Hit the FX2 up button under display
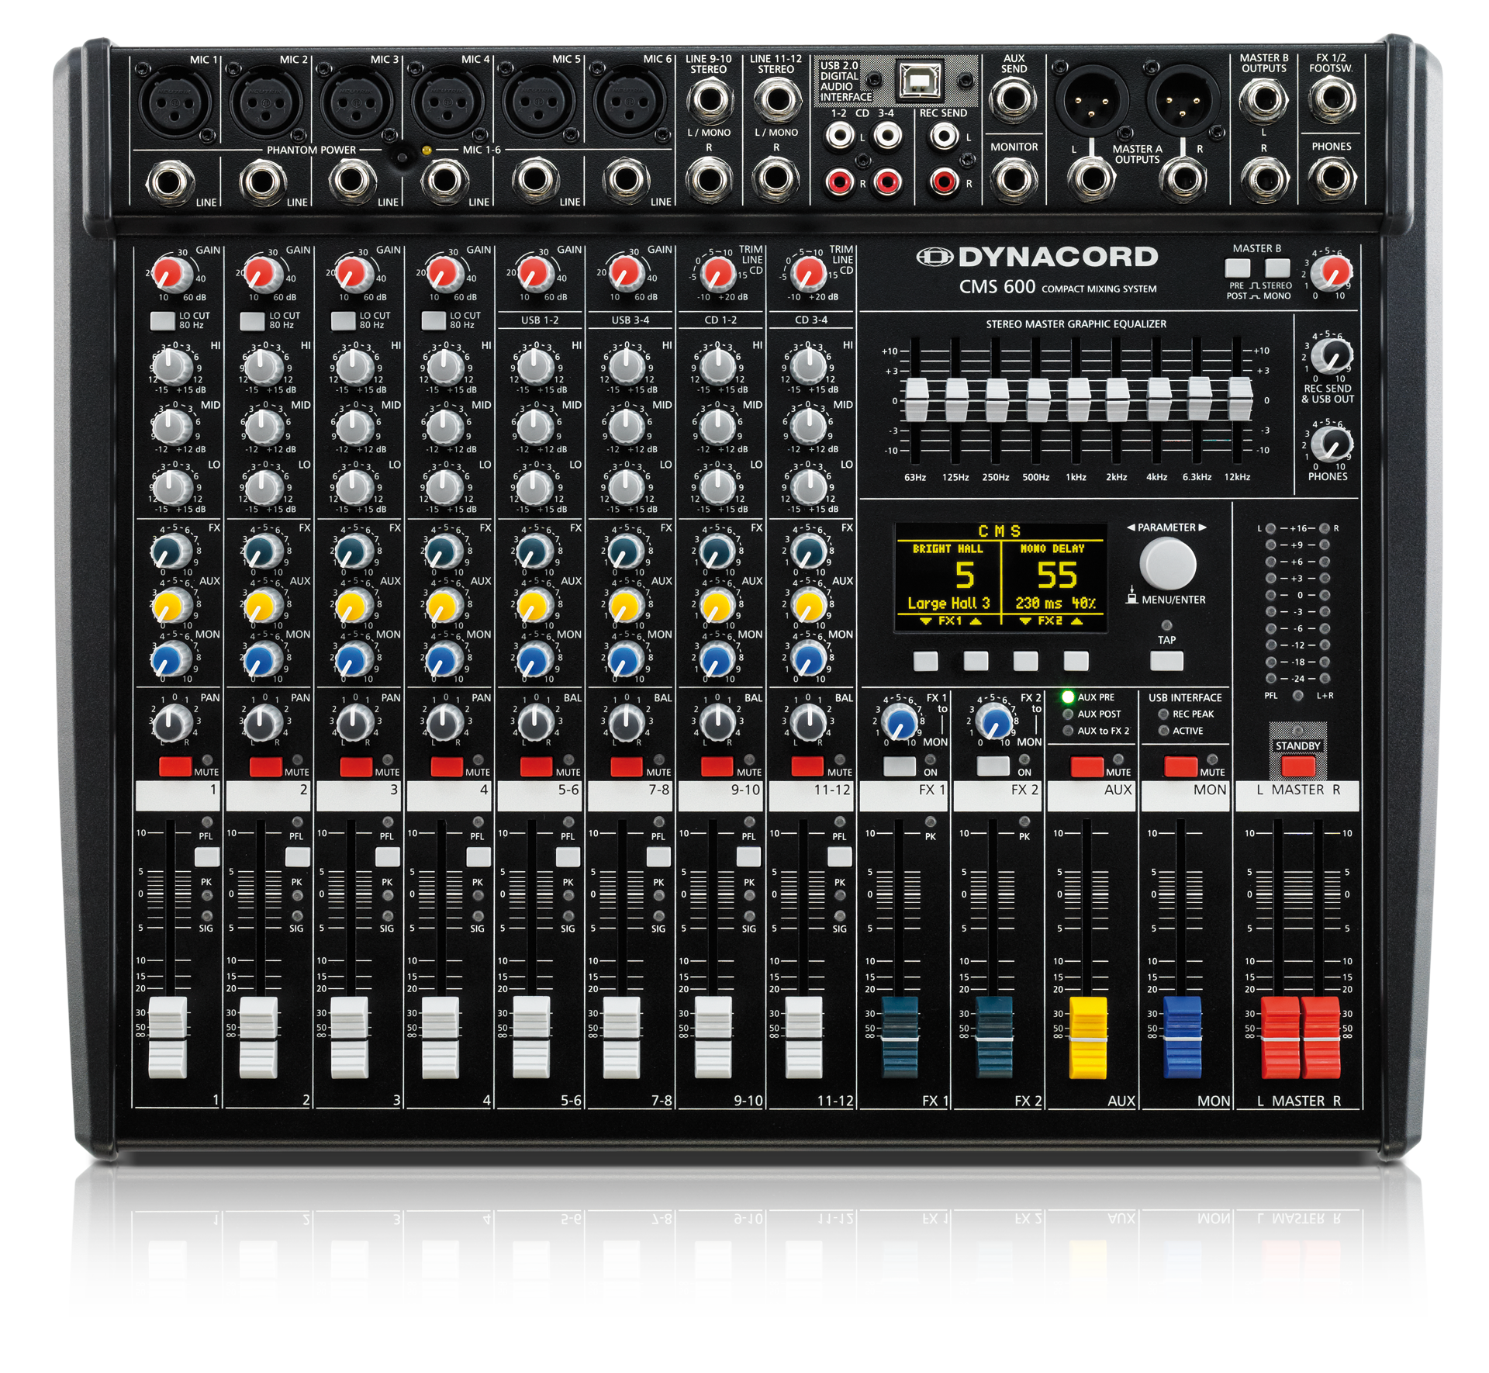Image resolution: width=1489 pixels, height=1373 pixels. 1076,661
